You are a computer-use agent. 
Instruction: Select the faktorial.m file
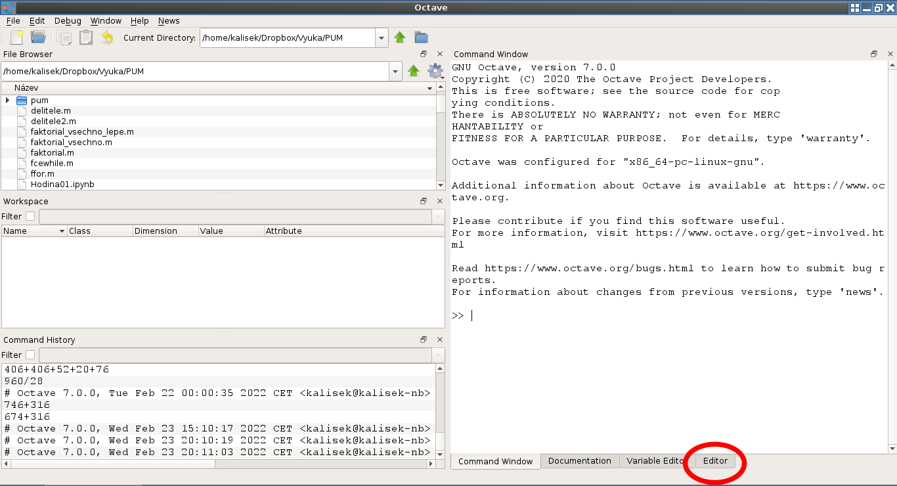click(x=52, y=153)
